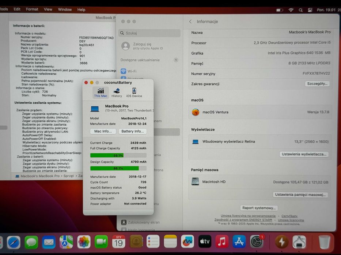
Task: Open Safari from the Dock
Action: [x=14, y=242]
